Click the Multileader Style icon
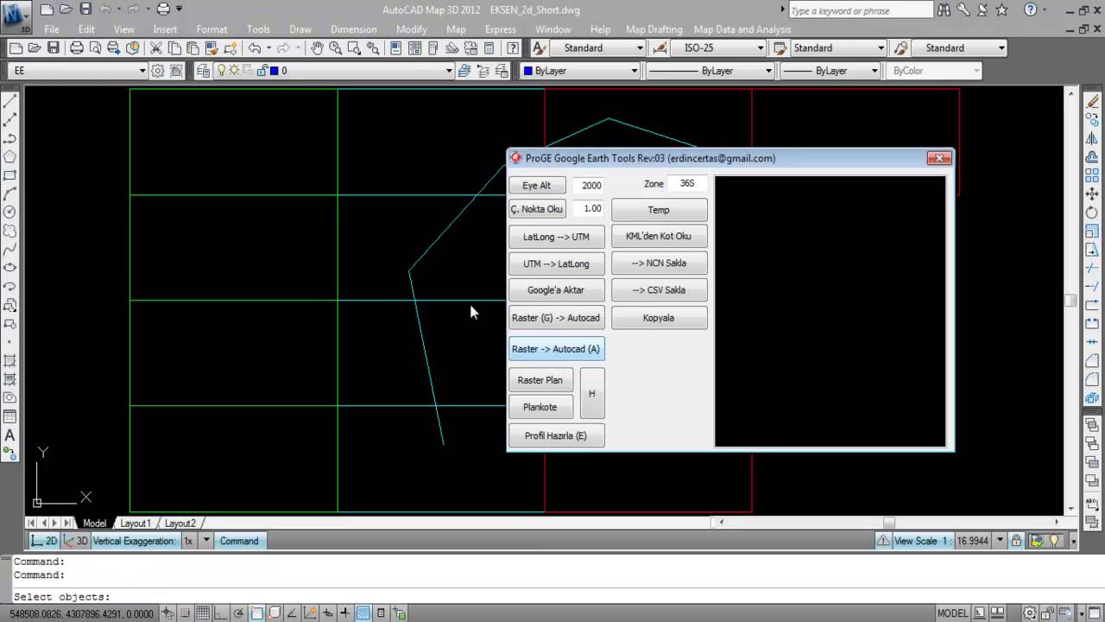Screen dimensions: 1105x622 coord(901,48)
